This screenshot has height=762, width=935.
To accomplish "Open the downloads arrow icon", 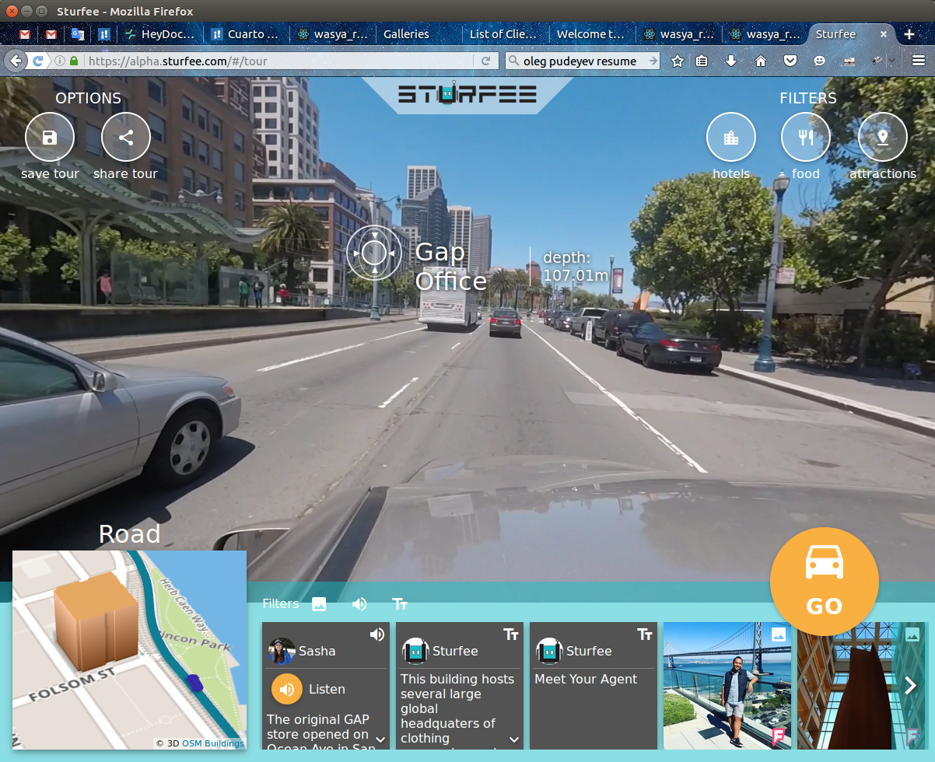I will tap(731, 61).
